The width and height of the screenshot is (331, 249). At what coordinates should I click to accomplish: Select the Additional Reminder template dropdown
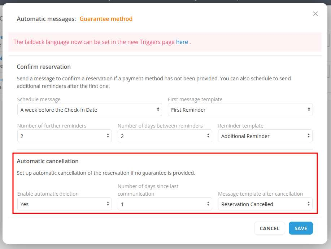click(265, 136)
